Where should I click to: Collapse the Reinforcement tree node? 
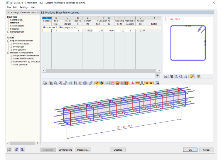tap(8, 32)
